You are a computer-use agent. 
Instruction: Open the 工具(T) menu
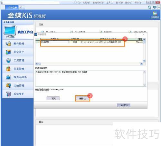[x=110, y=3]
